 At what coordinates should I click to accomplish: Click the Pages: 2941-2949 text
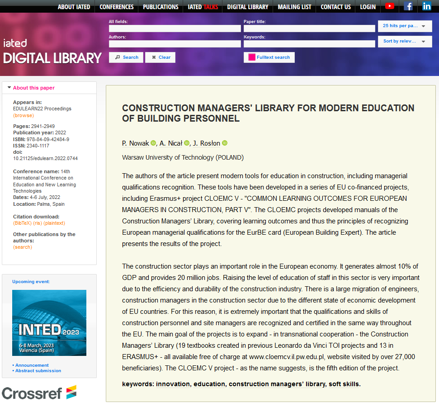(x=34, y=126)
